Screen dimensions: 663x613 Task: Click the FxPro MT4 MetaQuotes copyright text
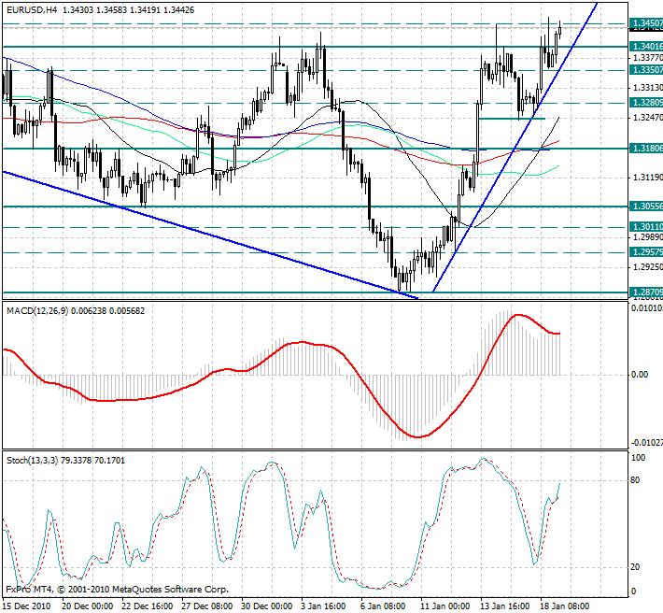click(x=118, y=590)
